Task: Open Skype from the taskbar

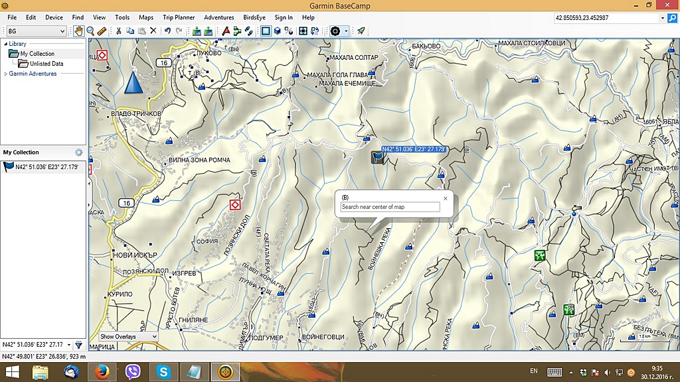Action: 163,372
